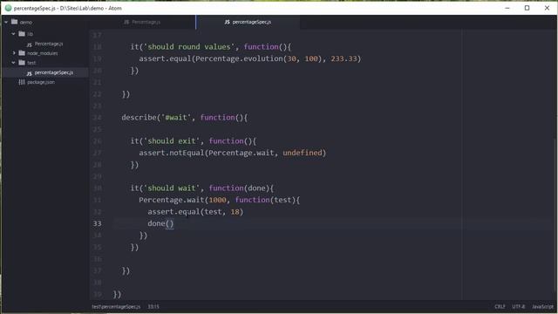Click line number 30 in the gutter
Screen dimensions: 558x314
tap(97, 188)
